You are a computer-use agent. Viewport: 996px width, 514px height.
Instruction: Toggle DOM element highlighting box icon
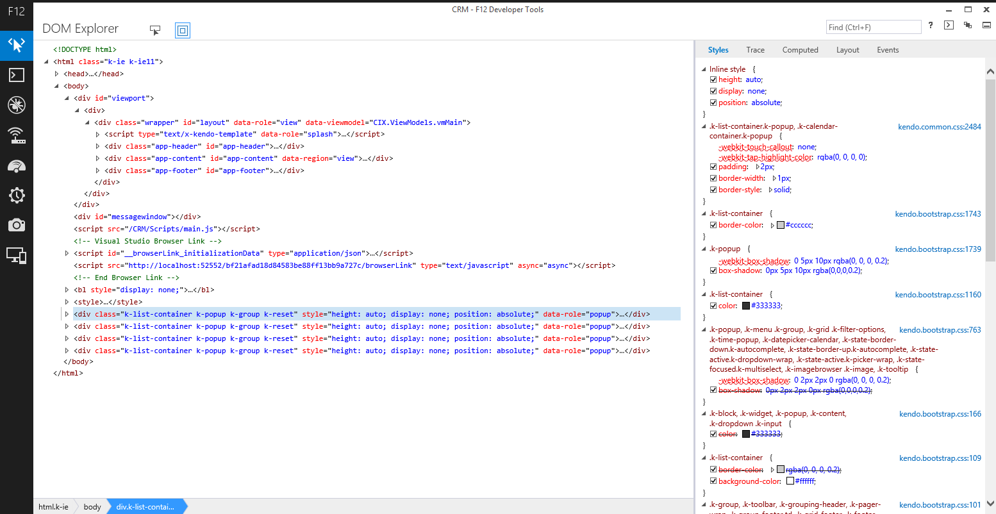click(183, 30)
